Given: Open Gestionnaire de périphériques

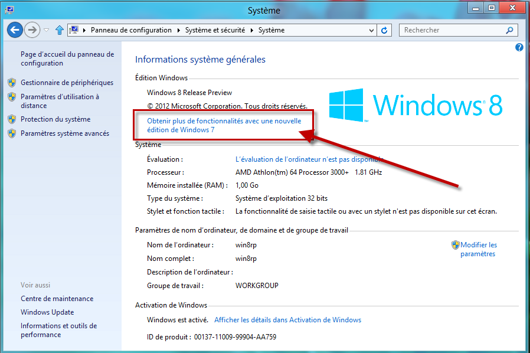Looking at the screenshot, I should point(67,83).
